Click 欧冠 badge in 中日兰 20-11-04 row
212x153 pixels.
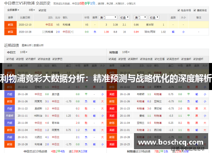10,130
